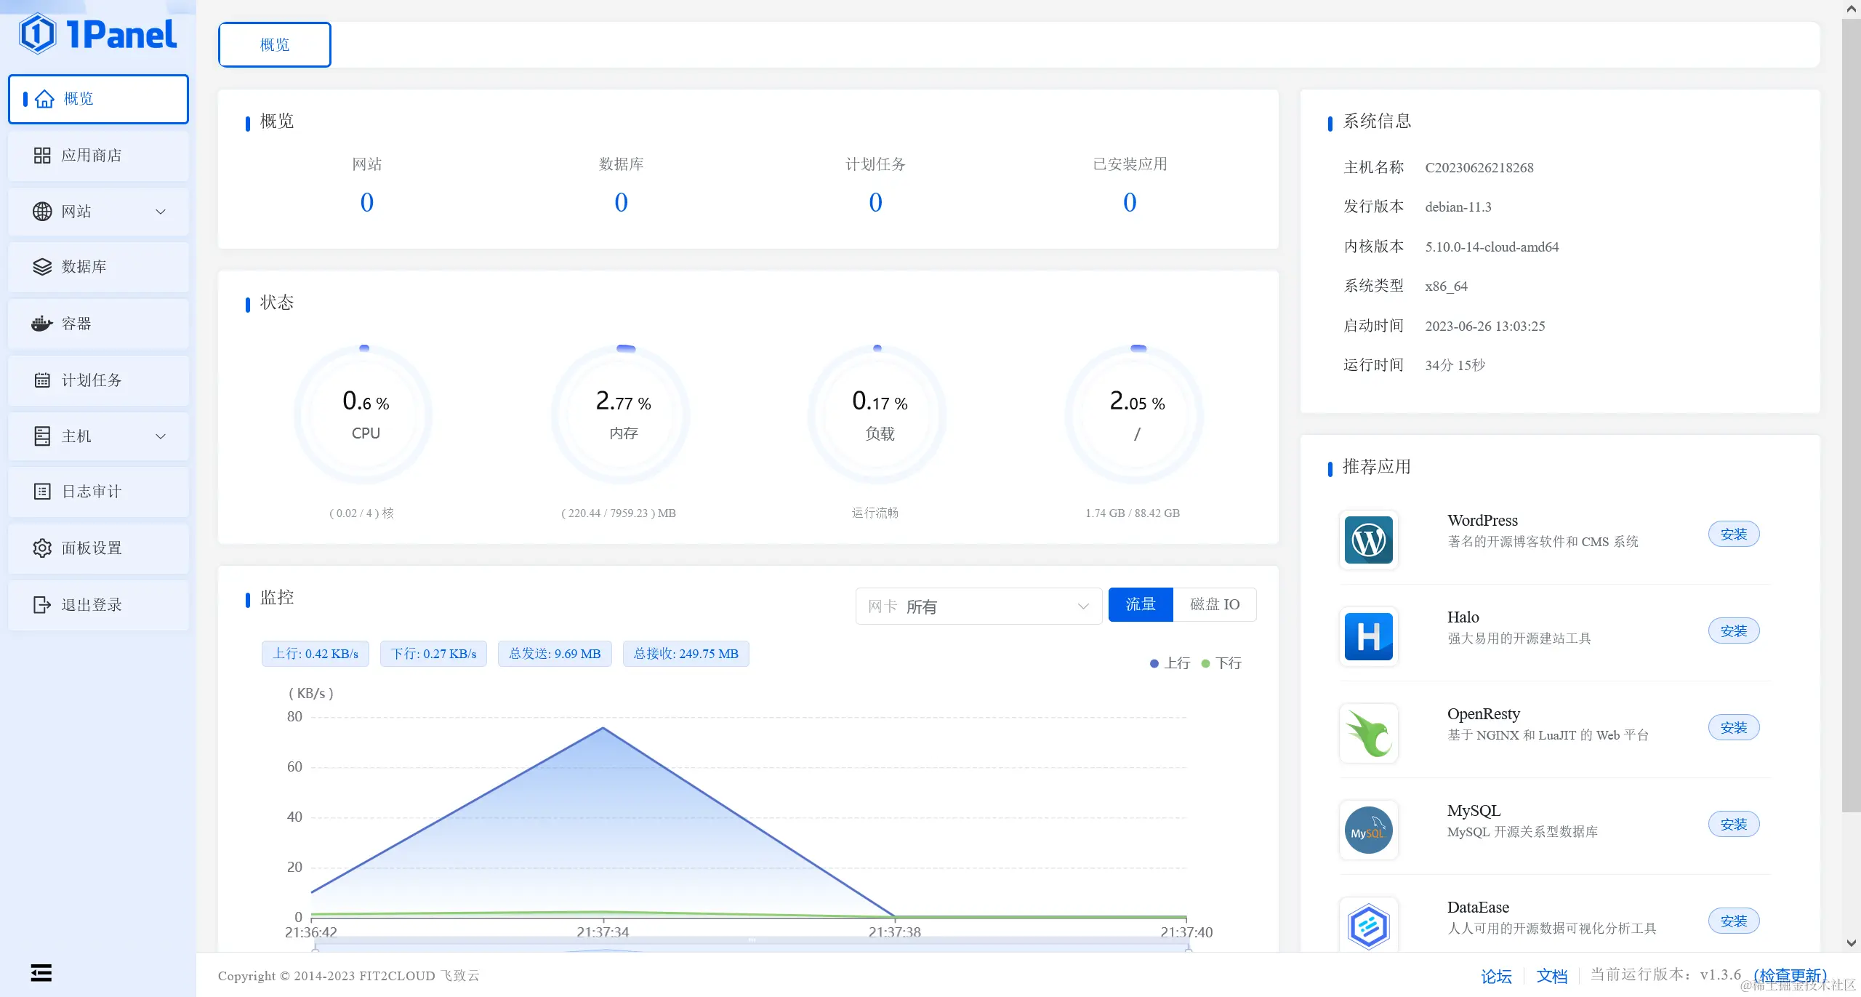Expand the 主机 sidebar submenu chevron

coord(161,436)
